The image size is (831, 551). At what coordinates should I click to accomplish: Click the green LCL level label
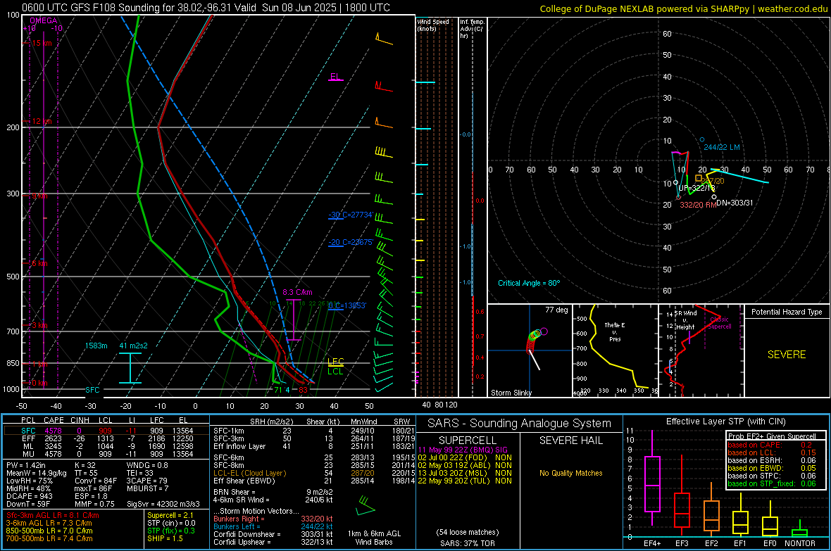pyautogui.click(x=335, y=372)
